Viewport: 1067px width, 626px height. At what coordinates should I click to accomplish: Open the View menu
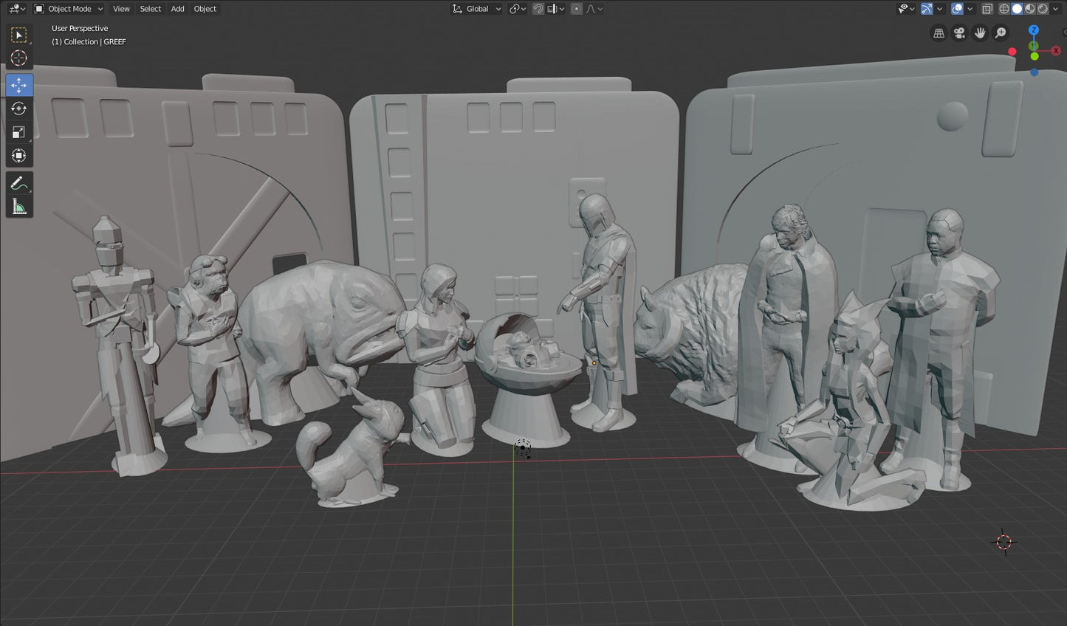[121, 9]
